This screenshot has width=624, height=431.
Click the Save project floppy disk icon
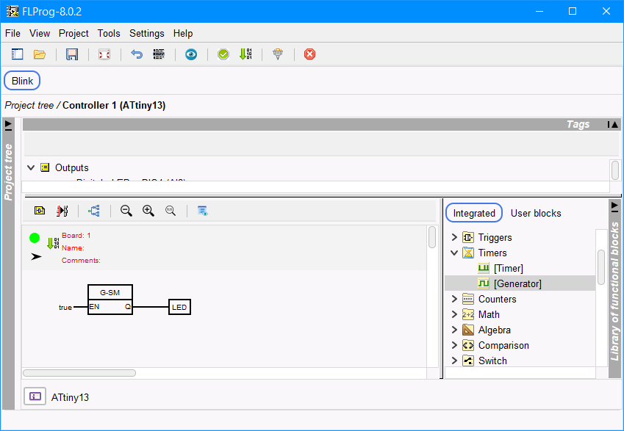(72, 54)
